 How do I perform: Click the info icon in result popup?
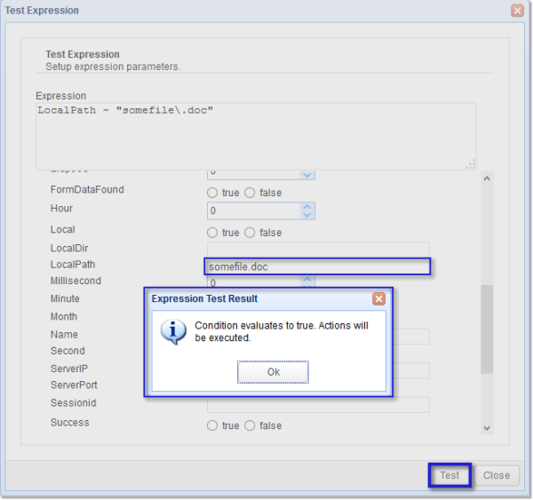(173, 331)
